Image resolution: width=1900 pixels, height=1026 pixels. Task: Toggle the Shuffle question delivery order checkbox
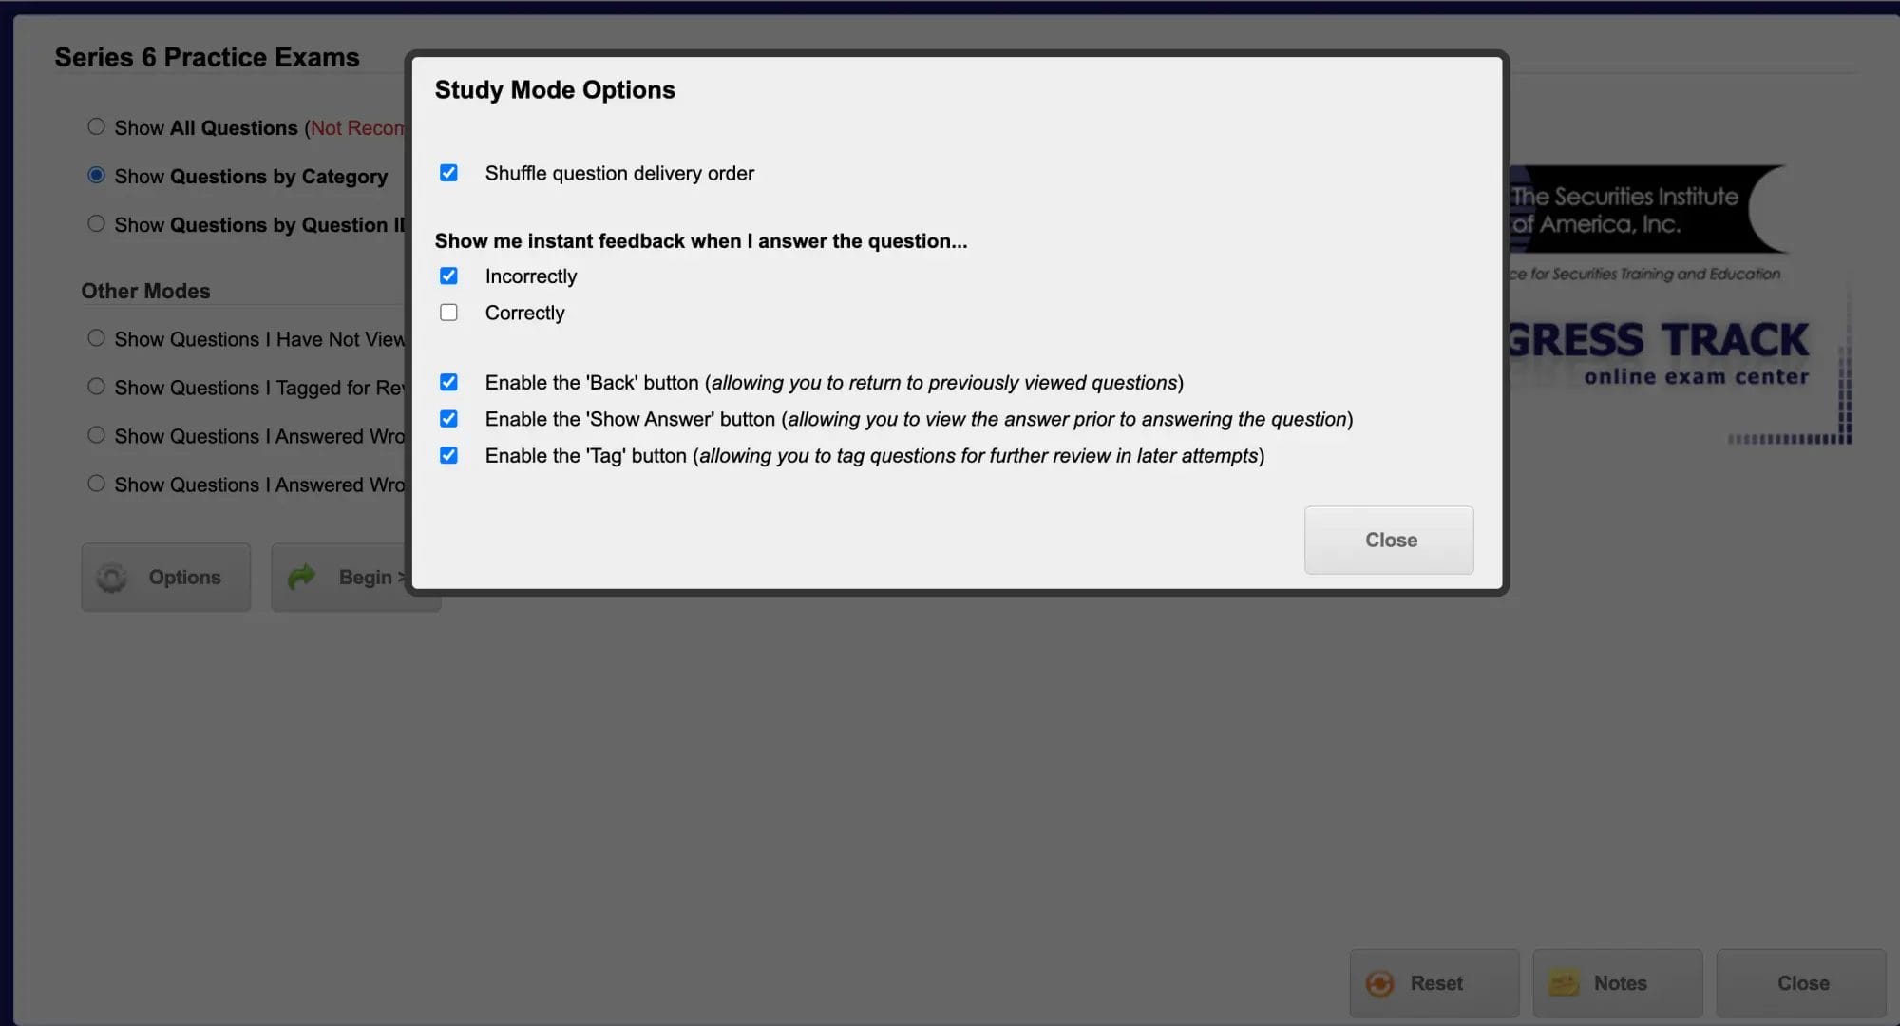[x=448, y=173]
